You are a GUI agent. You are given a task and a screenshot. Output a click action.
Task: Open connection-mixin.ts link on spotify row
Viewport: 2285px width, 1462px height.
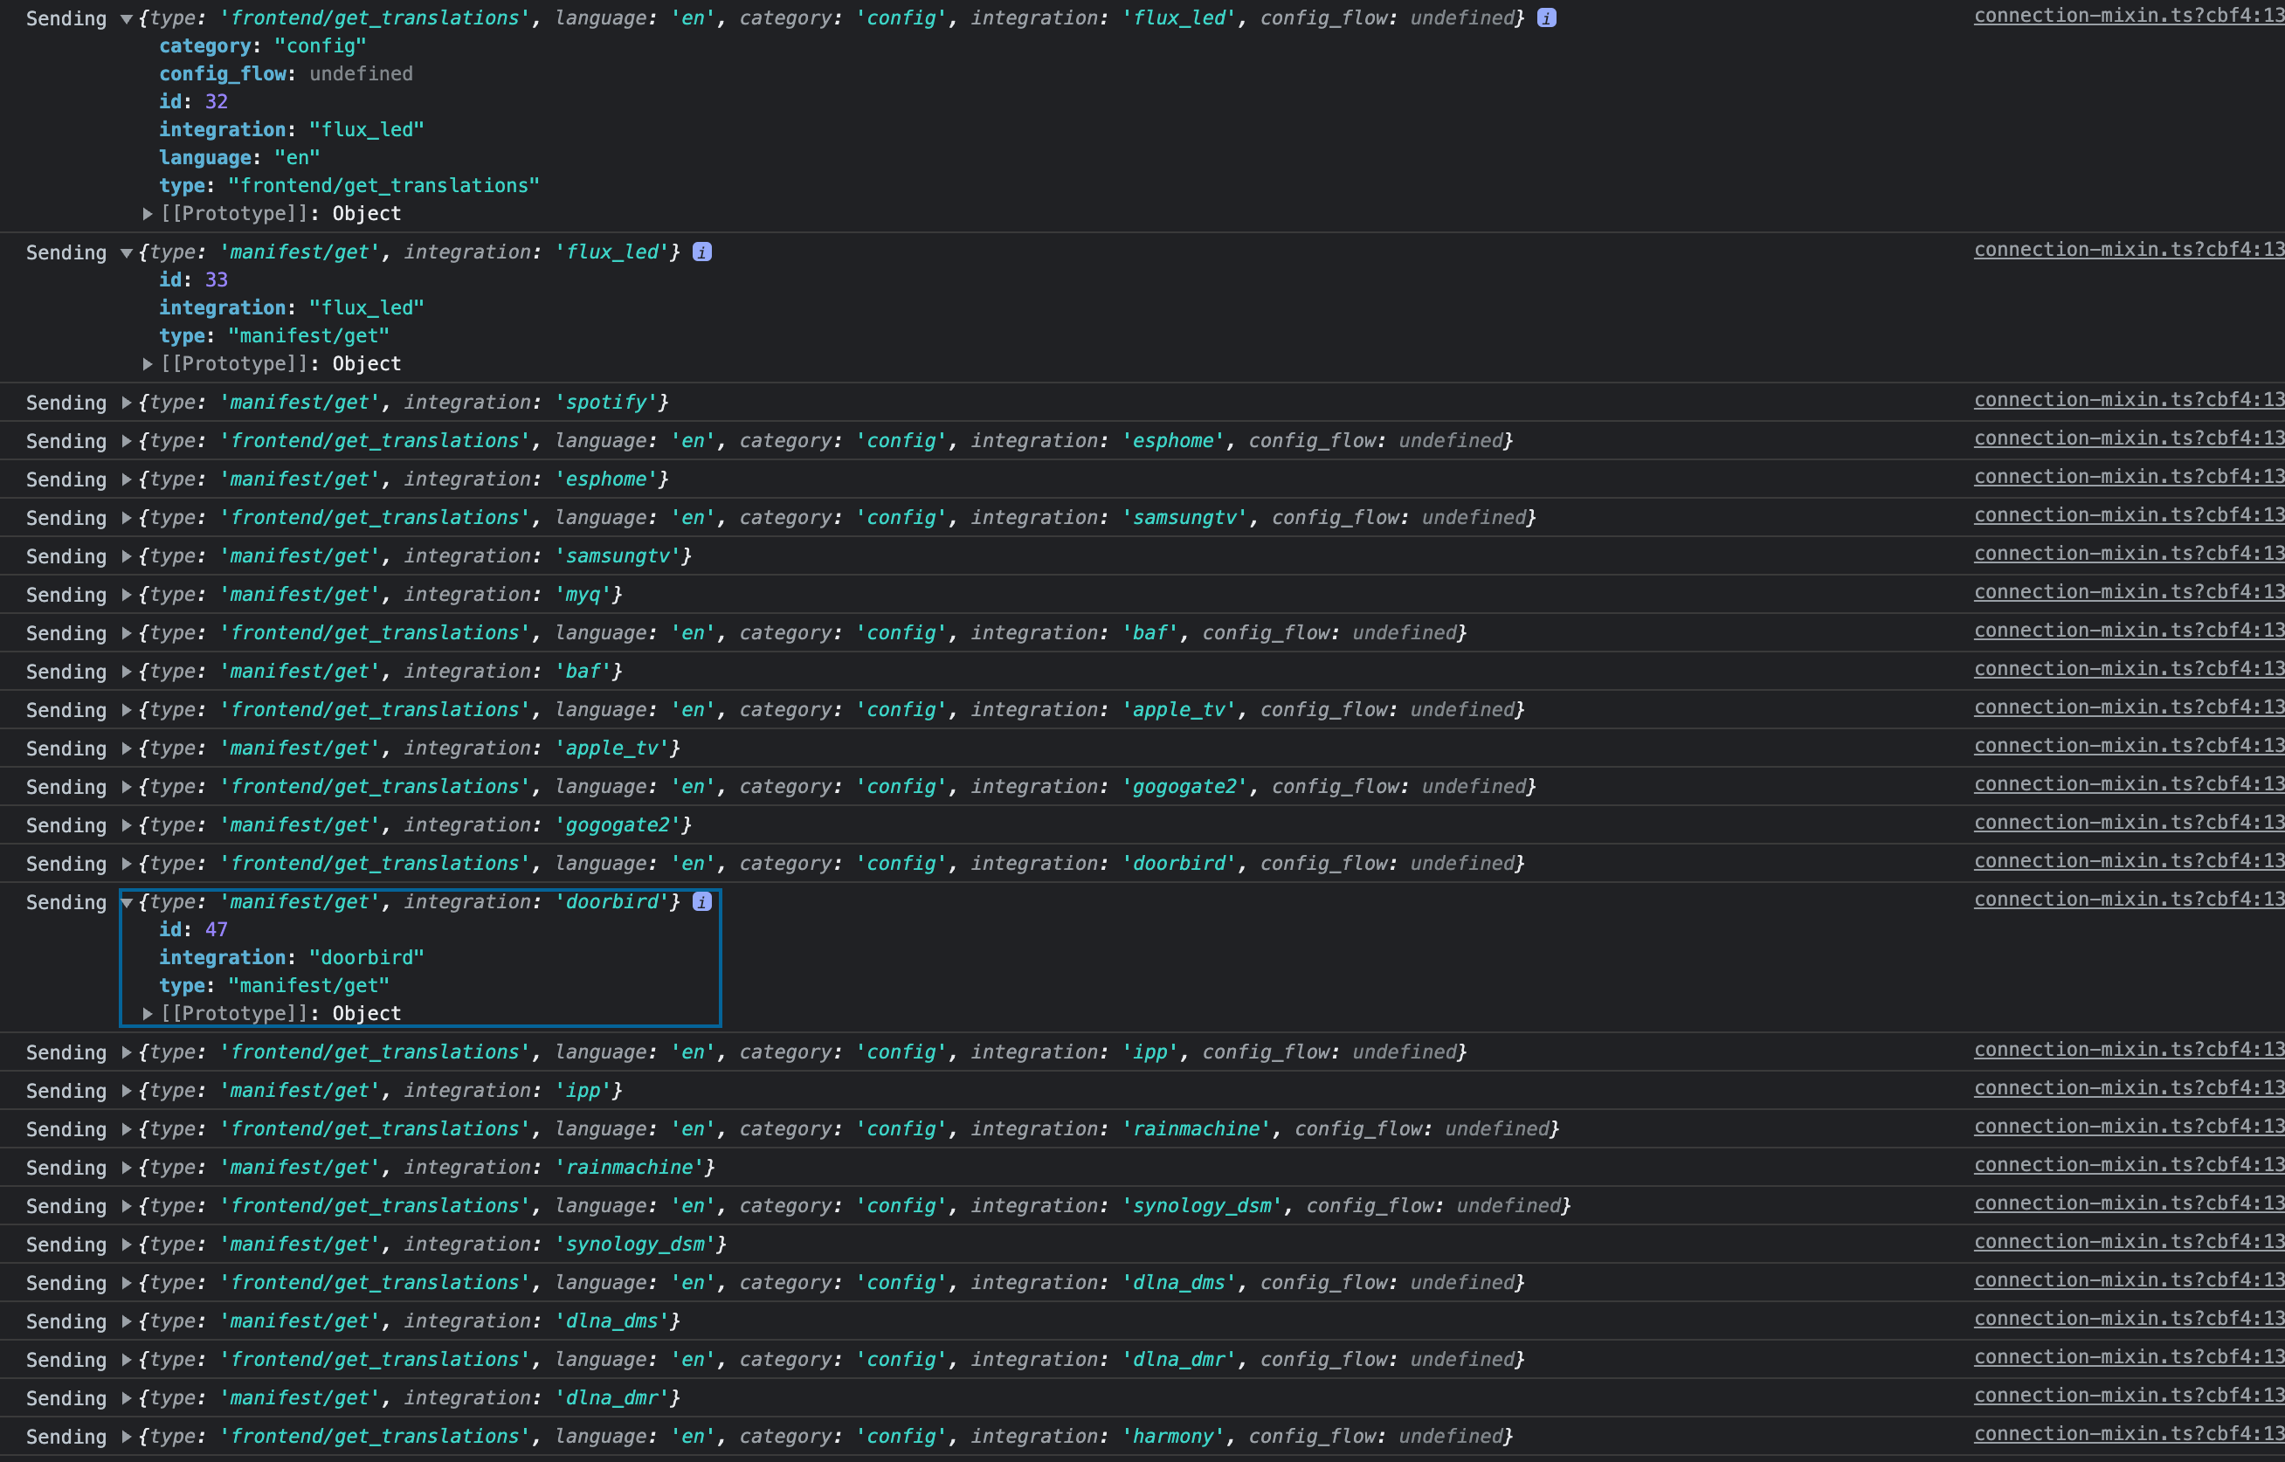pos(2128,401)
